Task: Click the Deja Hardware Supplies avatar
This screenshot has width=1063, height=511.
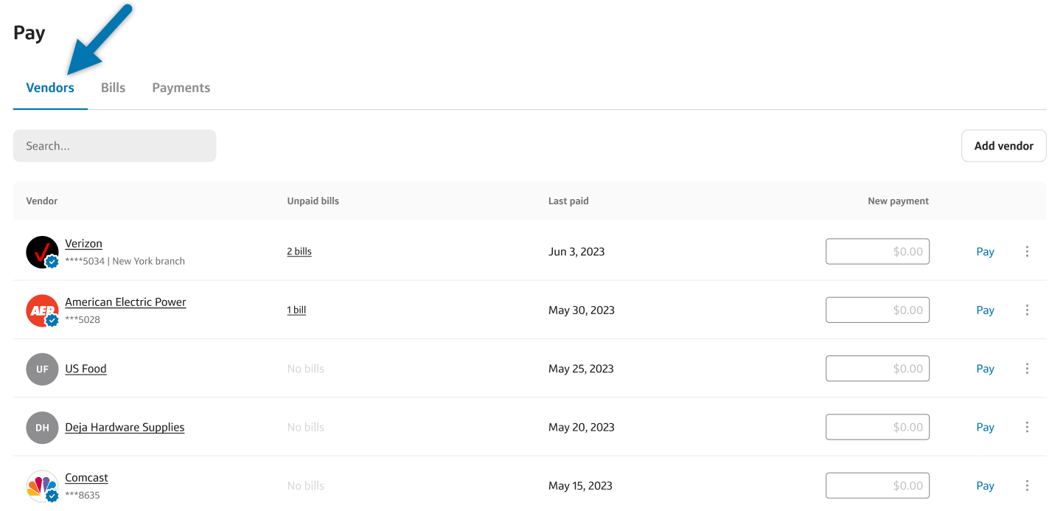Action: [x=42, y=428]
